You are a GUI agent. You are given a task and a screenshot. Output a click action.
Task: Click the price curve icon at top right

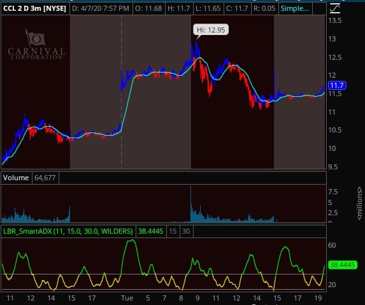tap(335, 9)
